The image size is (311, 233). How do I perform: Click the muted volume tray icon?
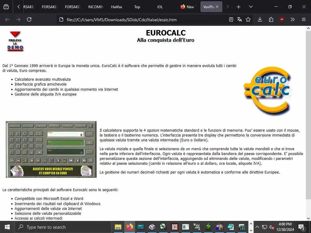pyautogui.click(x=272, y=227)
